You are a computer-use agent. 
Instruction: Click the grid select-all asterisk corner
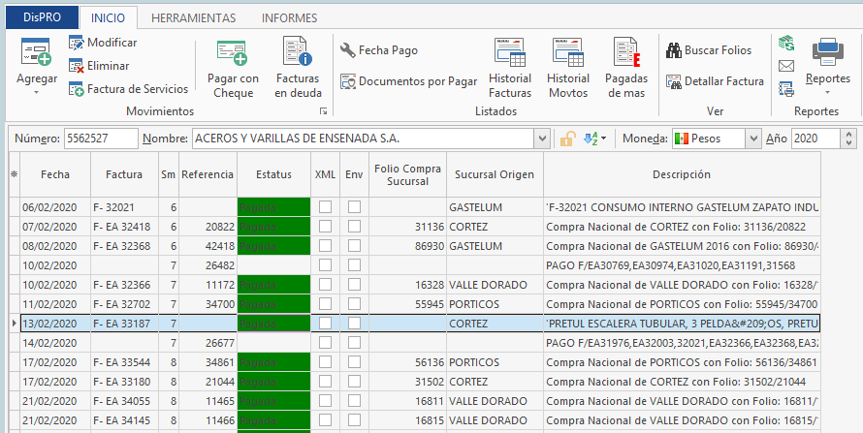point(15,174)
